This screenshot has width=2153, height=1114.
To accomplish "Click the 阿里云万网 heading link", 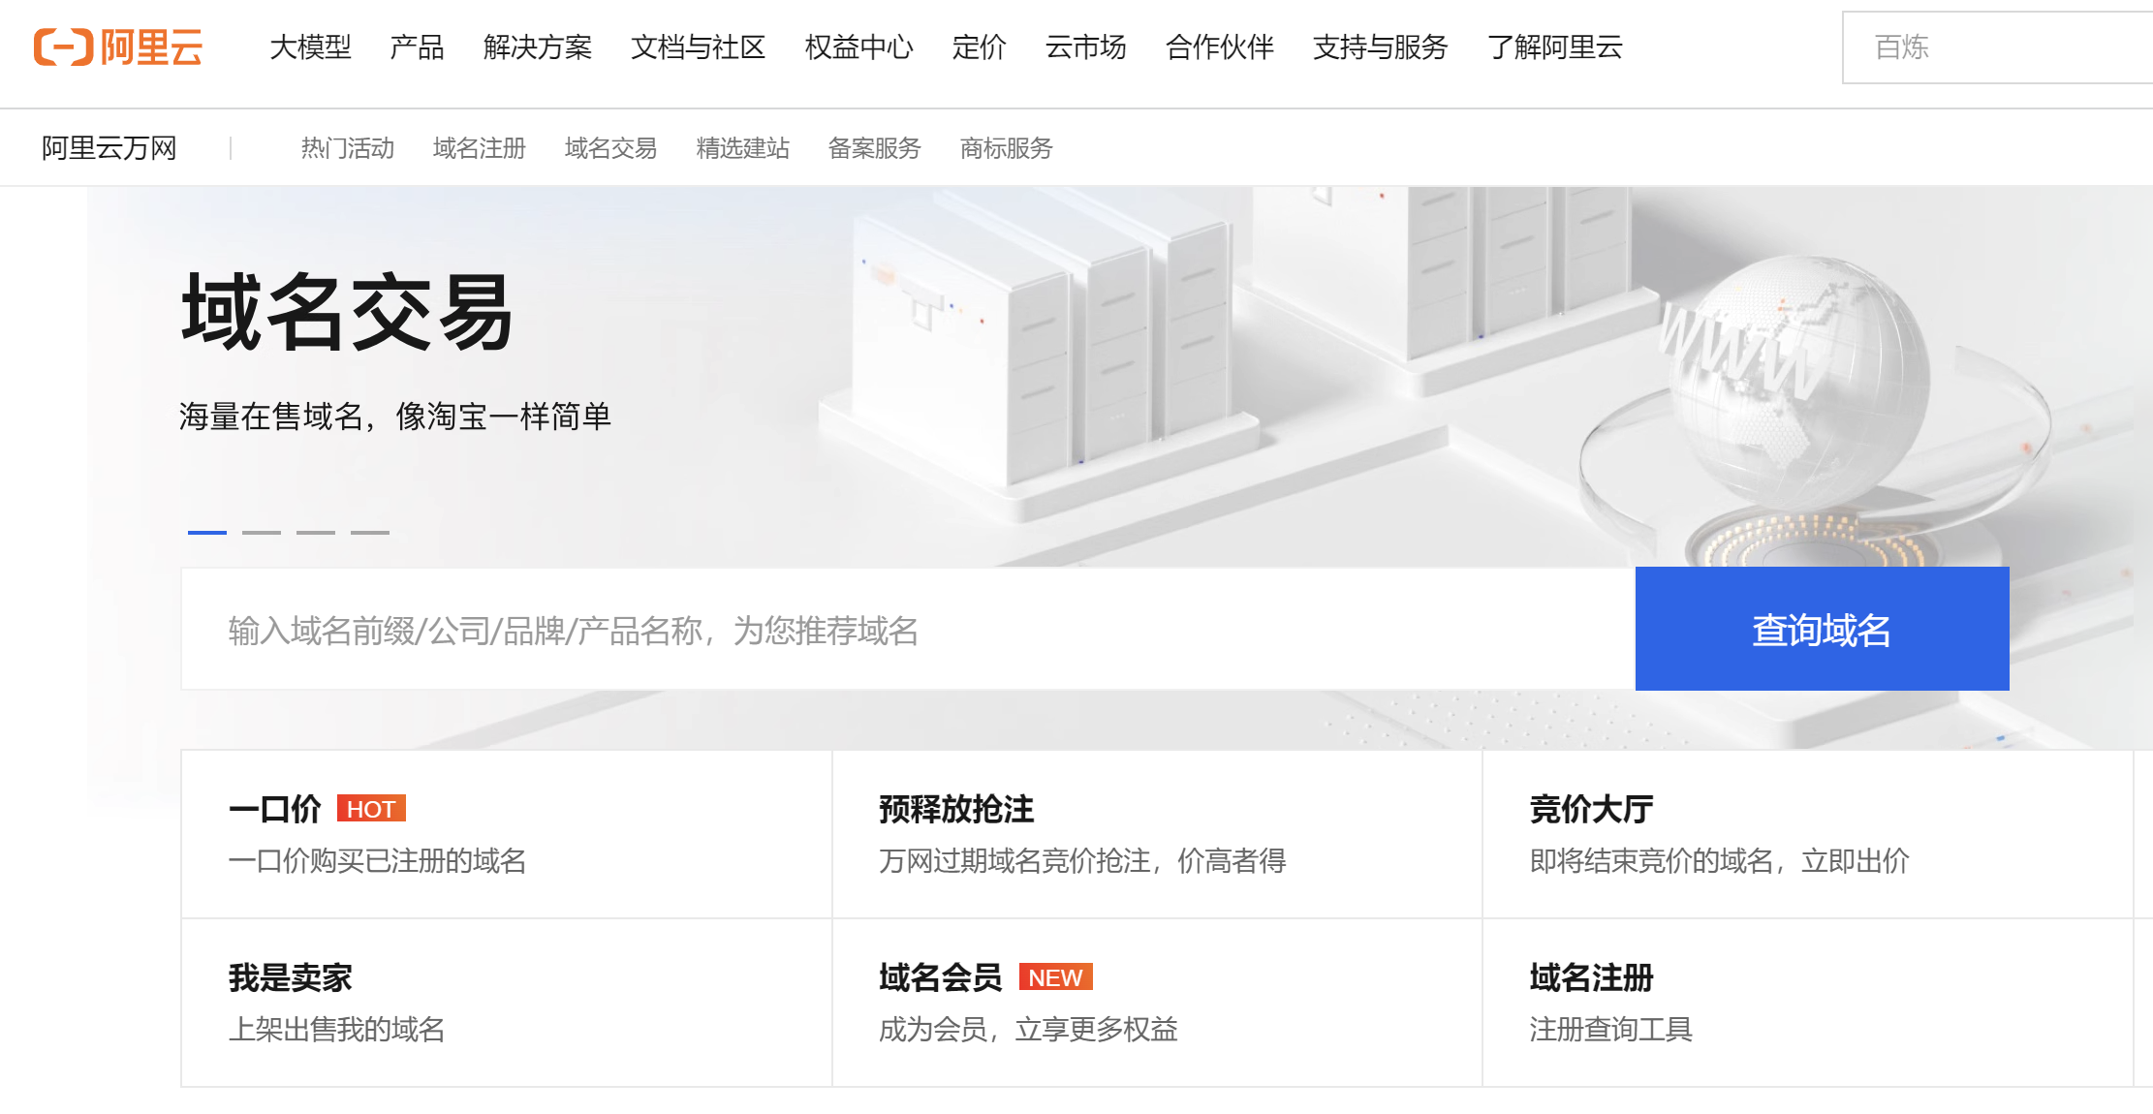I will tap(109, 148).
